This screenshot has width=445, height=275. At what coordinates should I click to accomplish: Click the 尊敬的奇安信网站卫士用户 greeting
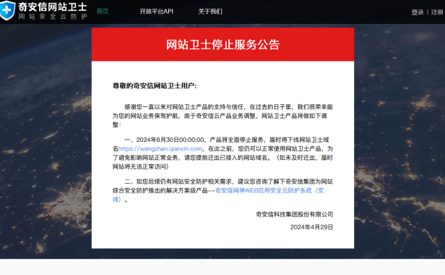(155, 85)
